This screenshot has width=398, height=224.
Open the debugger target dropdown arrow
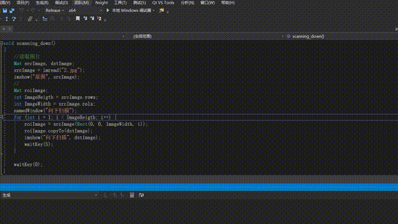(154, 11)
